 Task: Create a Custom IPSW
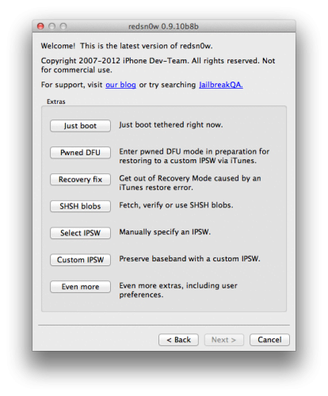pyautogui.click(x=80, y=260)
